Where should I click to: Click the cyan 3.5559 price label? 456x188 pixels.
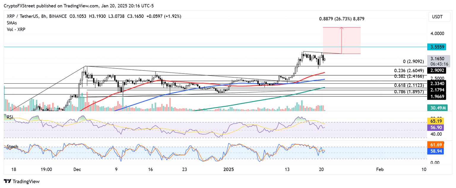[439, 47]
